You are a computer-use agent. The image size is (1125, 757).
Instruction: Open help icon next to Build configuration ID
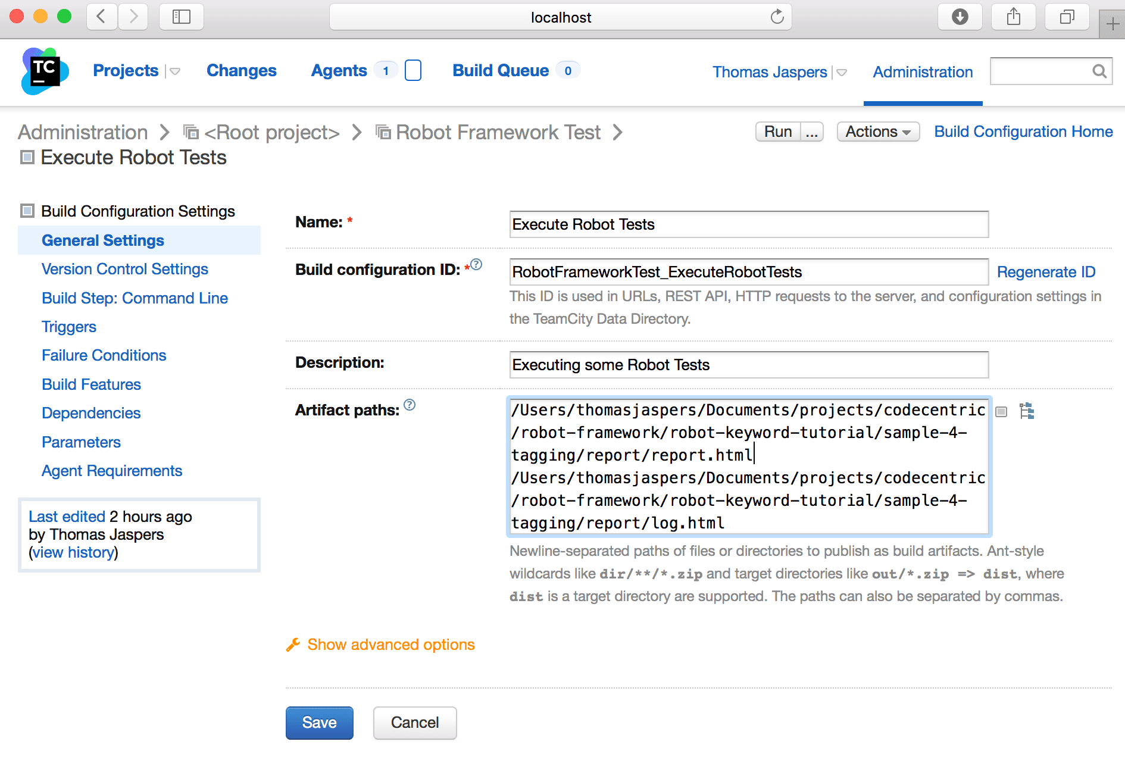(476, 265)
